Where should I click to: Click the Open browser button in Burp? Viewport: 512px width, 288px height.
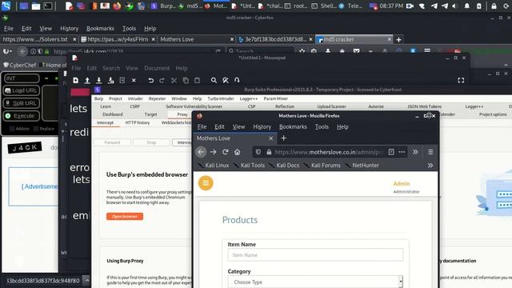(x=125, y=217)
